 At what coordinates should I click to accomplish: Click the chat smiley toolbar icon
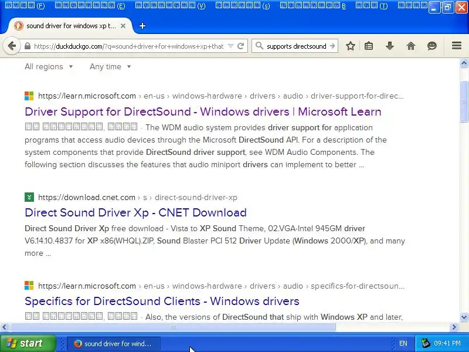point(432,46)
